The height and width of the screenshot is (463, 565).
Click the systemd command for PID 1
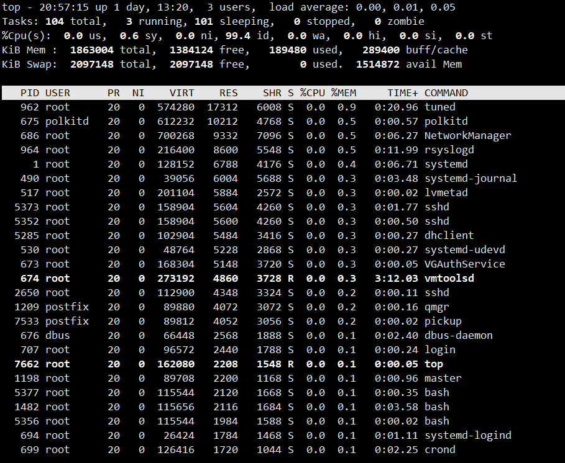(446, 164)
